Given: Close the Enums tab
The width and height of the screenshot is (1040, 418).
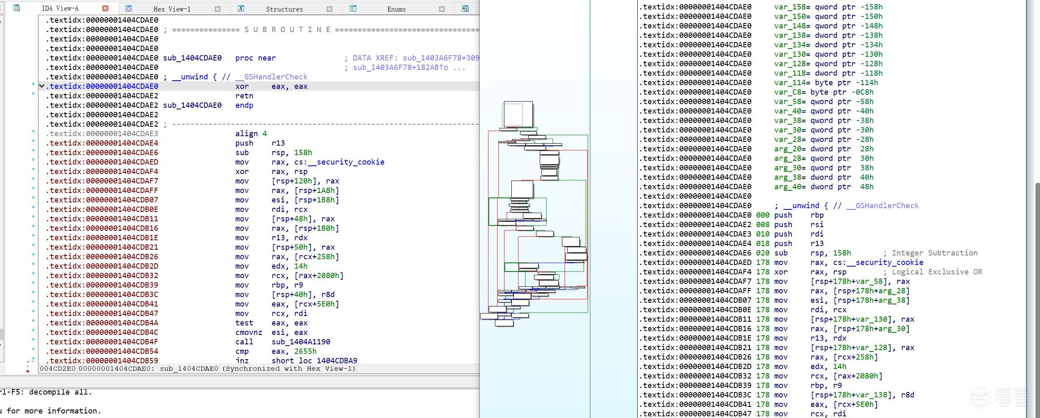Looking at the screenshot, I should pyautogui.click(x=442, y=9).
